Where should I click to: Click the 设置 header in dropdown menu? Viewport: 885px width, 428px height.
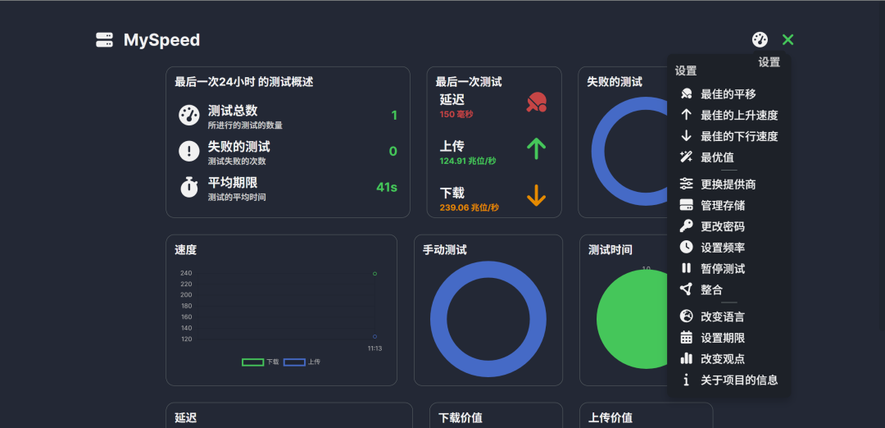coord(686,71)
